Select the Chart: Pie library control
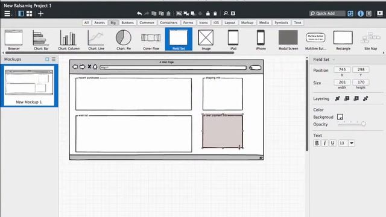The height and width of the screenshot is (217, 386). pos(124,40)
